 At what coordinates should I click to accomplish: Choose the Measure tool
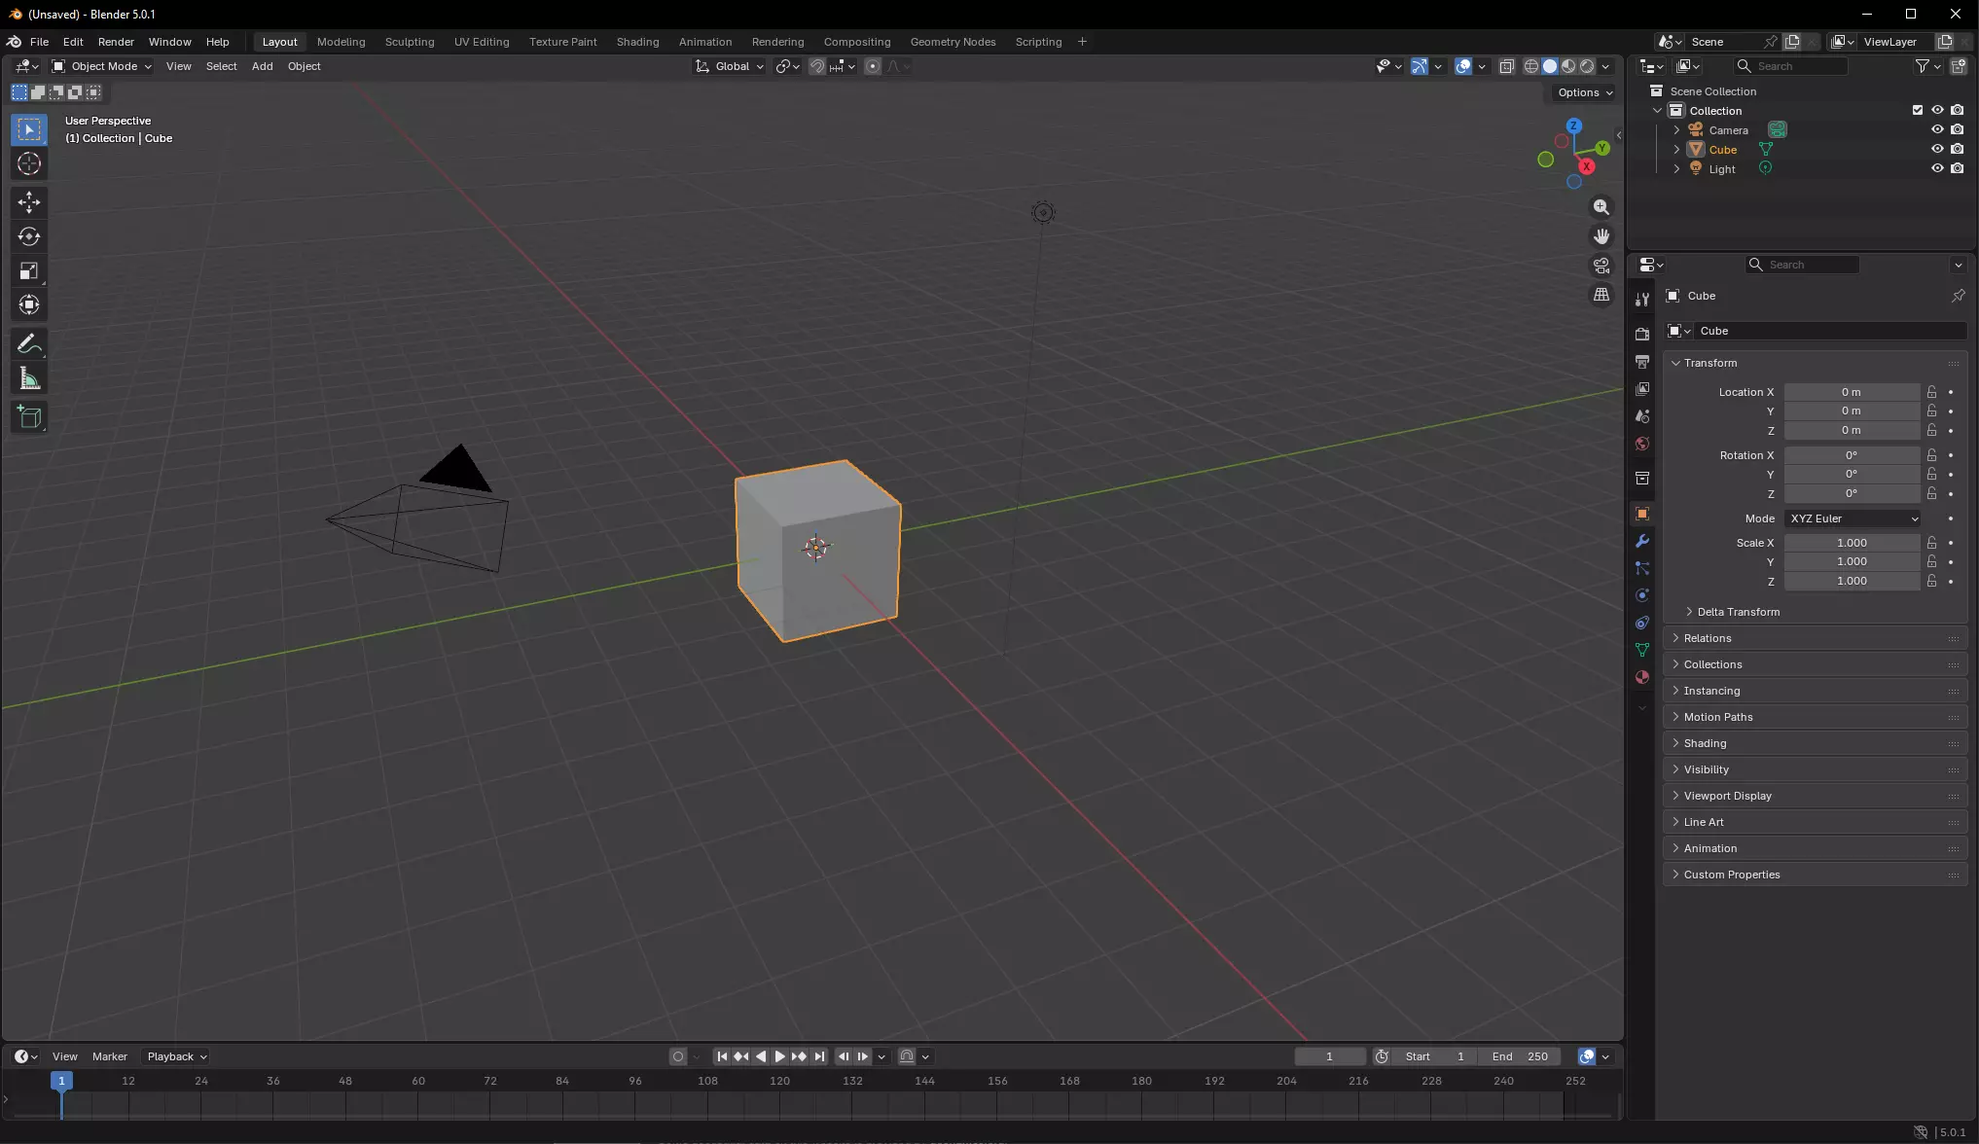[x=29, y=379]
